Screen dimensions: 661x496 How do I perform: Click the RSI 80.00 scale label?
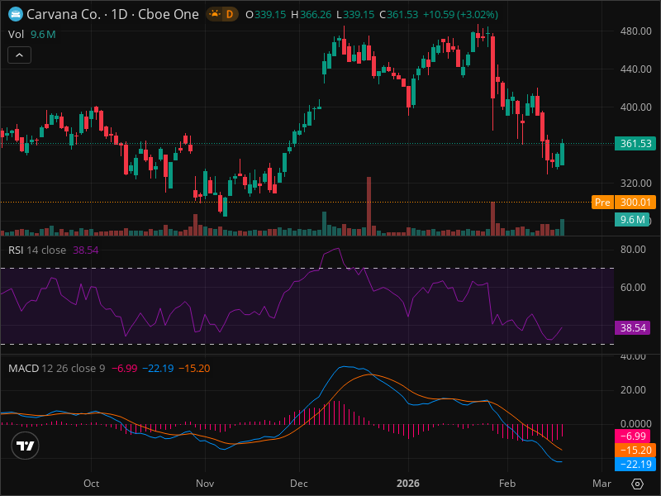coord(633,250)
